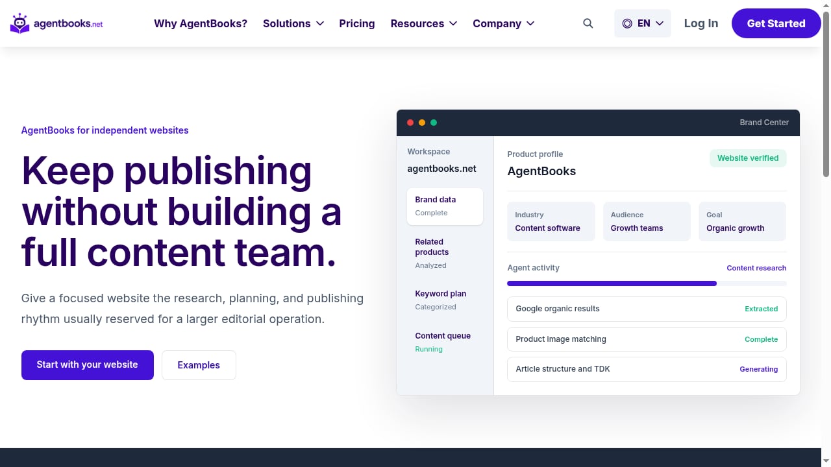Click the Examples button

(199, 365)
